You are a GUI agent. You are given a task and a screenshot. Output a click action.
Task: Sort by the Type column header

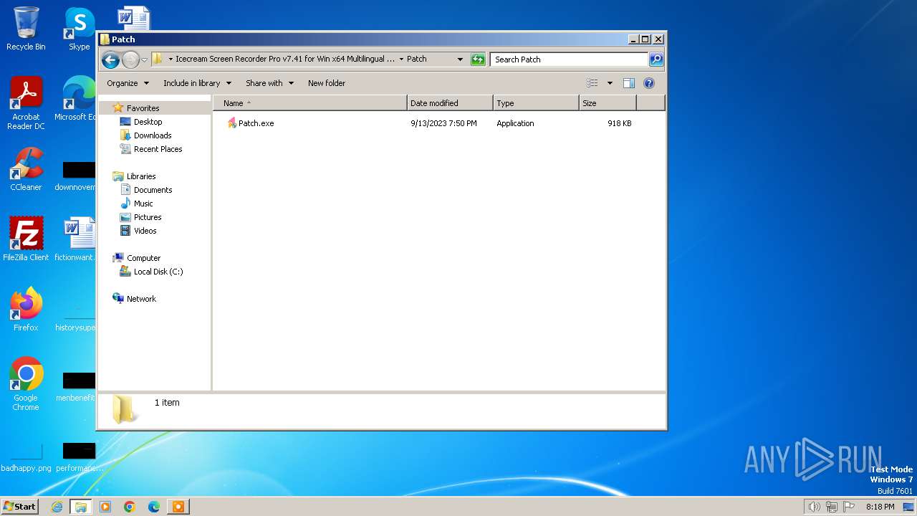[x=536, y=103]
